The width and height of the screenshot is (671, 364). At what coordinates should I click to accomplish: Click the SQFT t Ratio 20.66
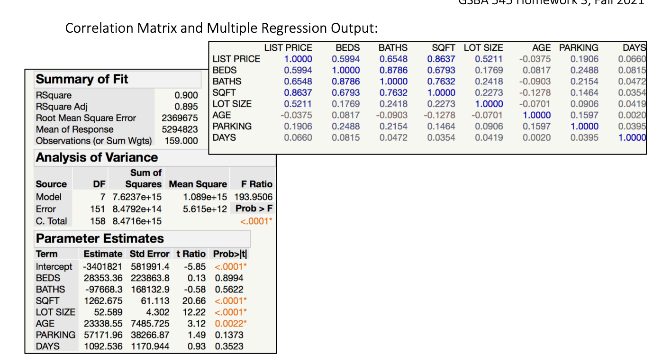194,300
